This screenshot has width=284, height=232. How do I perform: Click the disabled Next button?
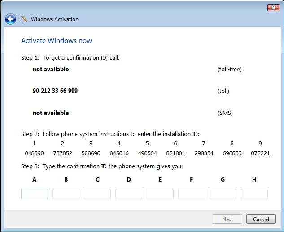227,219
